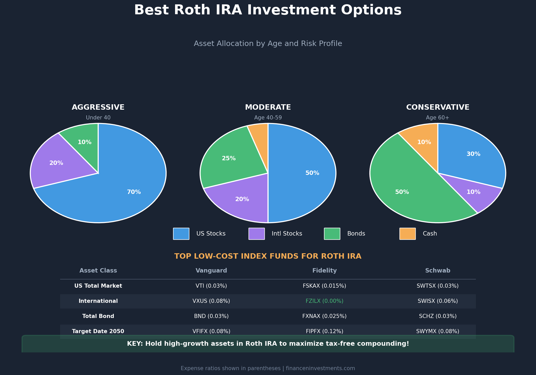
Task: Click the VTI Vanguard fund ticker
Action: click(211, 286)
